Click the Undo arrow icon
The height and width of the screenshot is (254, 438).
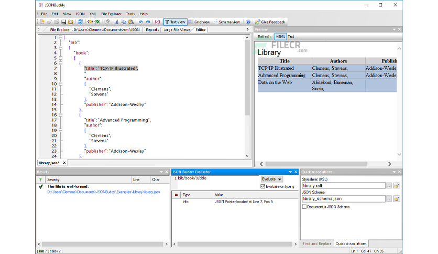pos(140,22)
